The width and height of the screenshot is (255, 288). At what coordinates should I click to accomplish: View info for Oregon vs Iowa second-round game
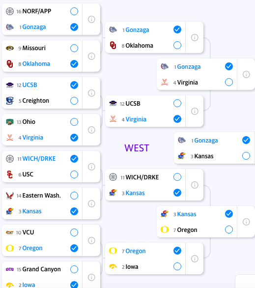pyautogui.click(x=195, y=259)
